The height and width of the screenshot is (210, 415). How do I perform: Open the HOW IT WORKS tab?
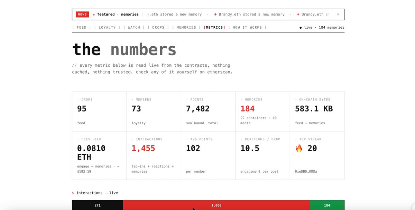[x=247, y=27]
